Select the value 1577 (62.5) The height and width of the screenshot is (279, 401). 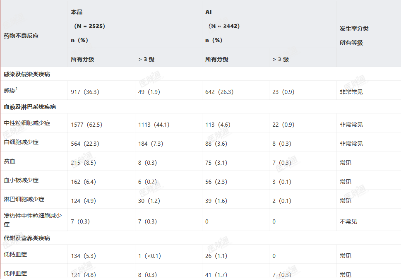(86, 125)
